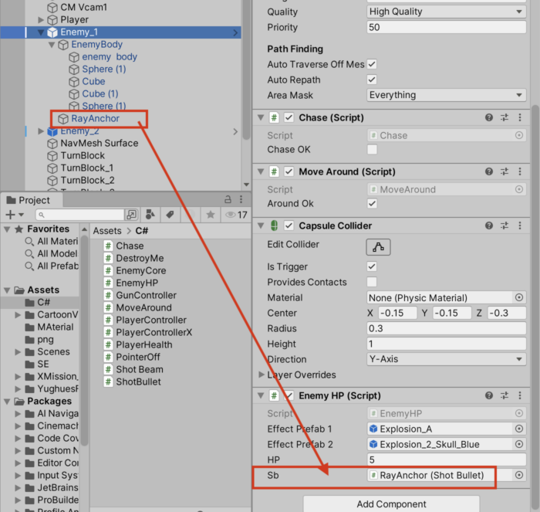Open object picker for Effect Prefab 1
This screenshot has width=540, height=512.
pyautogui.click(x=519, y=429)
